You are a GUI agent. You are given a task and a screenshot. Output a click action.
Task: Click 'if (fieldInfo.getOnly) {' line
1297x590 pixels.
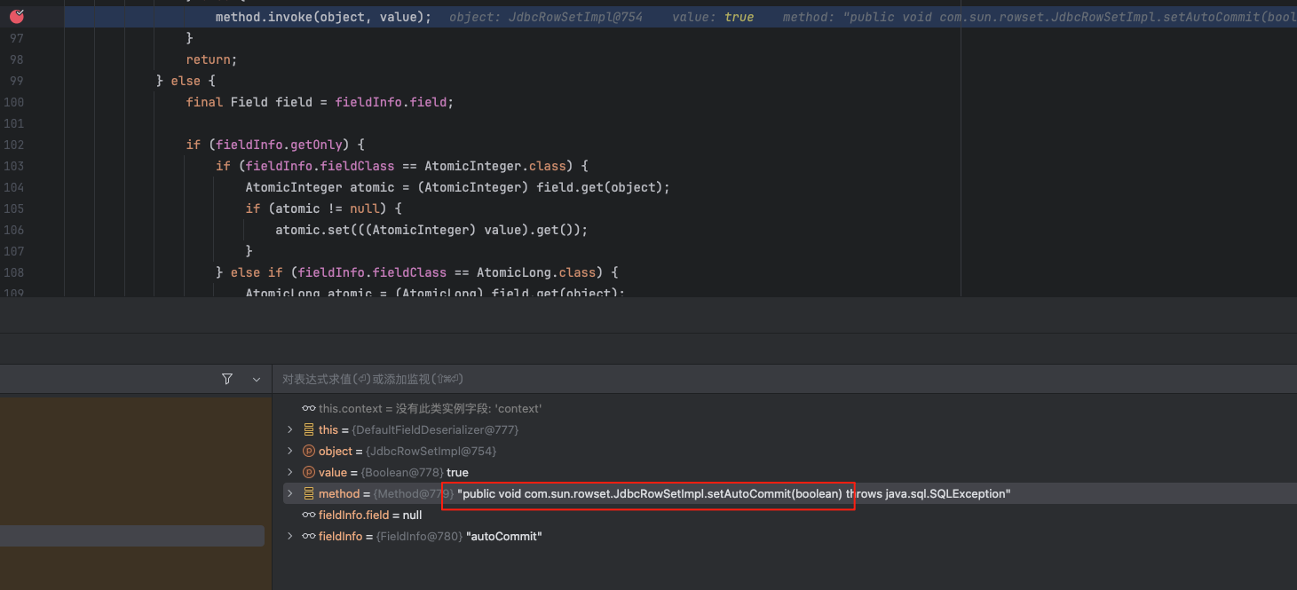point(275,145)
